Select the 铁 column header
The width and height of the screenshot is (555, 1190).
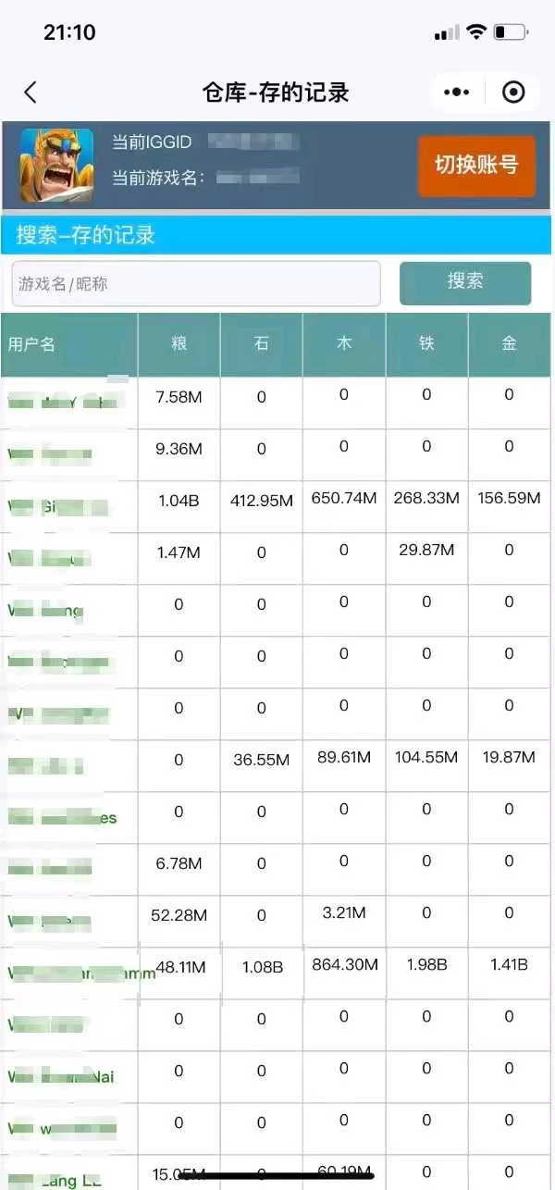(x=426, y=344)
